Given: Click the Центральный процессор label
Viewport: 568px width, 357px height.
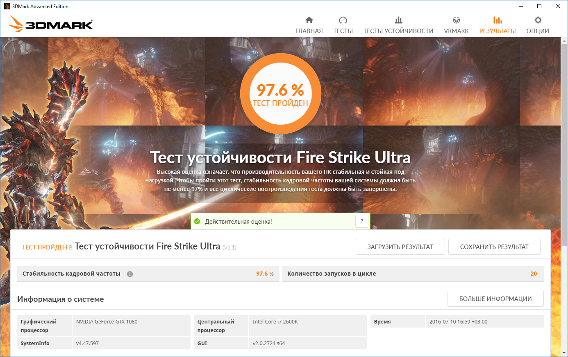Looking at the screenshot, I should [216, 326].
